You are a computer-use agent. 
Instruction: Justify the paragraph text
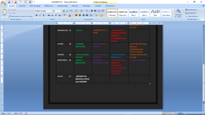click(87, 15)
